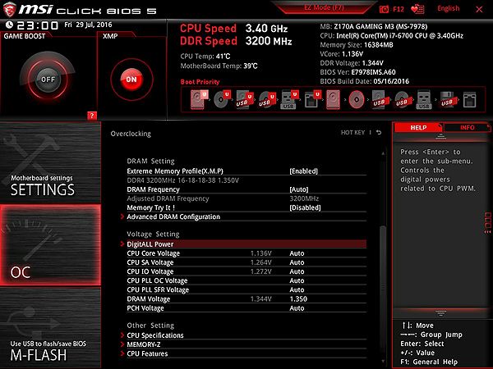Click the 23:00 system clock
This screenshot has width=493, height=369.
38,25
